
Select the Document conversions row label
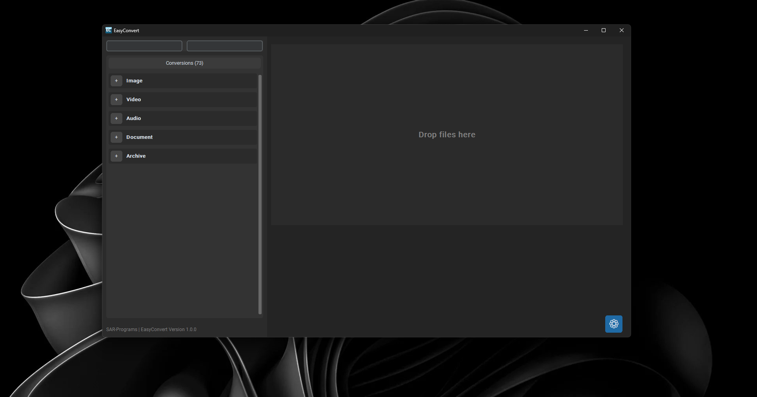[139, 137]
